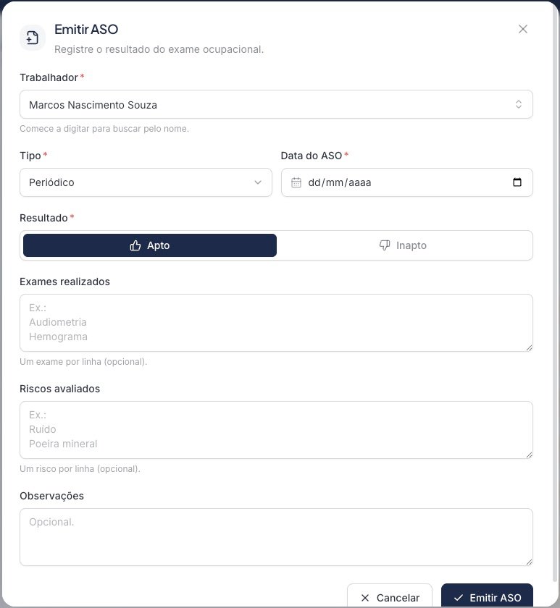Open the date picker calendar button
Screen dimensions: 560x608
click(517, 182)
